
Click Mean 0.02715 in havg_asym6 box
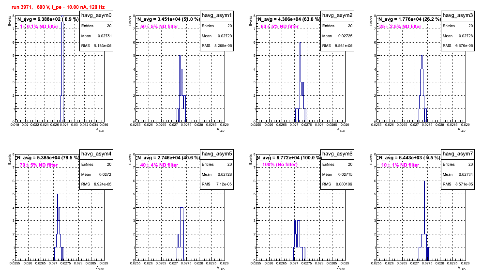(337, 174)
